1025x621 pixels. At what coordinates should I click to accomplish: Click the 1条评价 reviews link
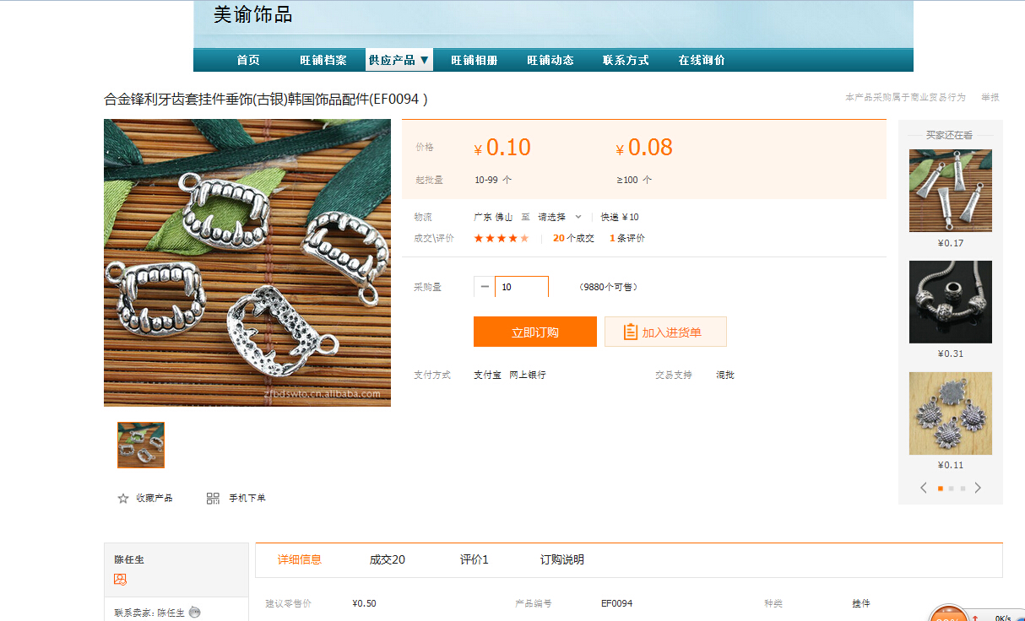point(626,239)
